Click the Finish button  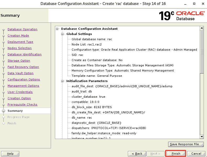tap(176, 154)
